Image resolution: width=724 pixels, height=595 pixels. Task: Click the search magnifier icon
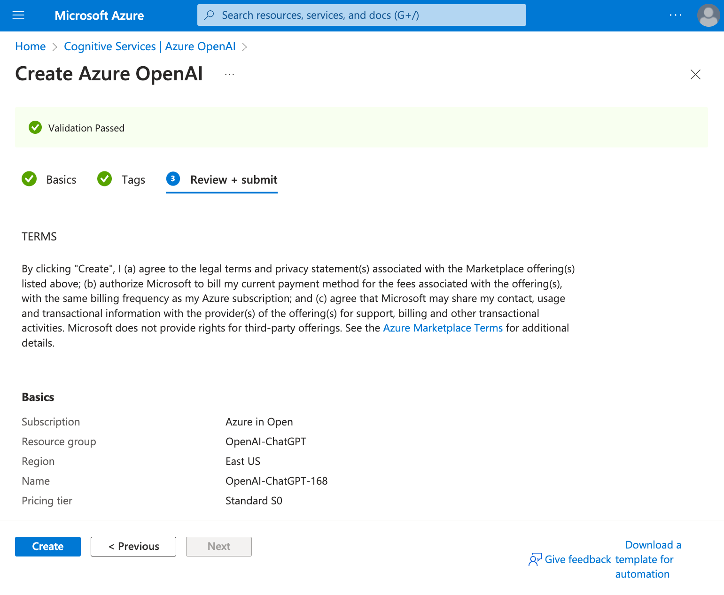click(x=210, y=15)
